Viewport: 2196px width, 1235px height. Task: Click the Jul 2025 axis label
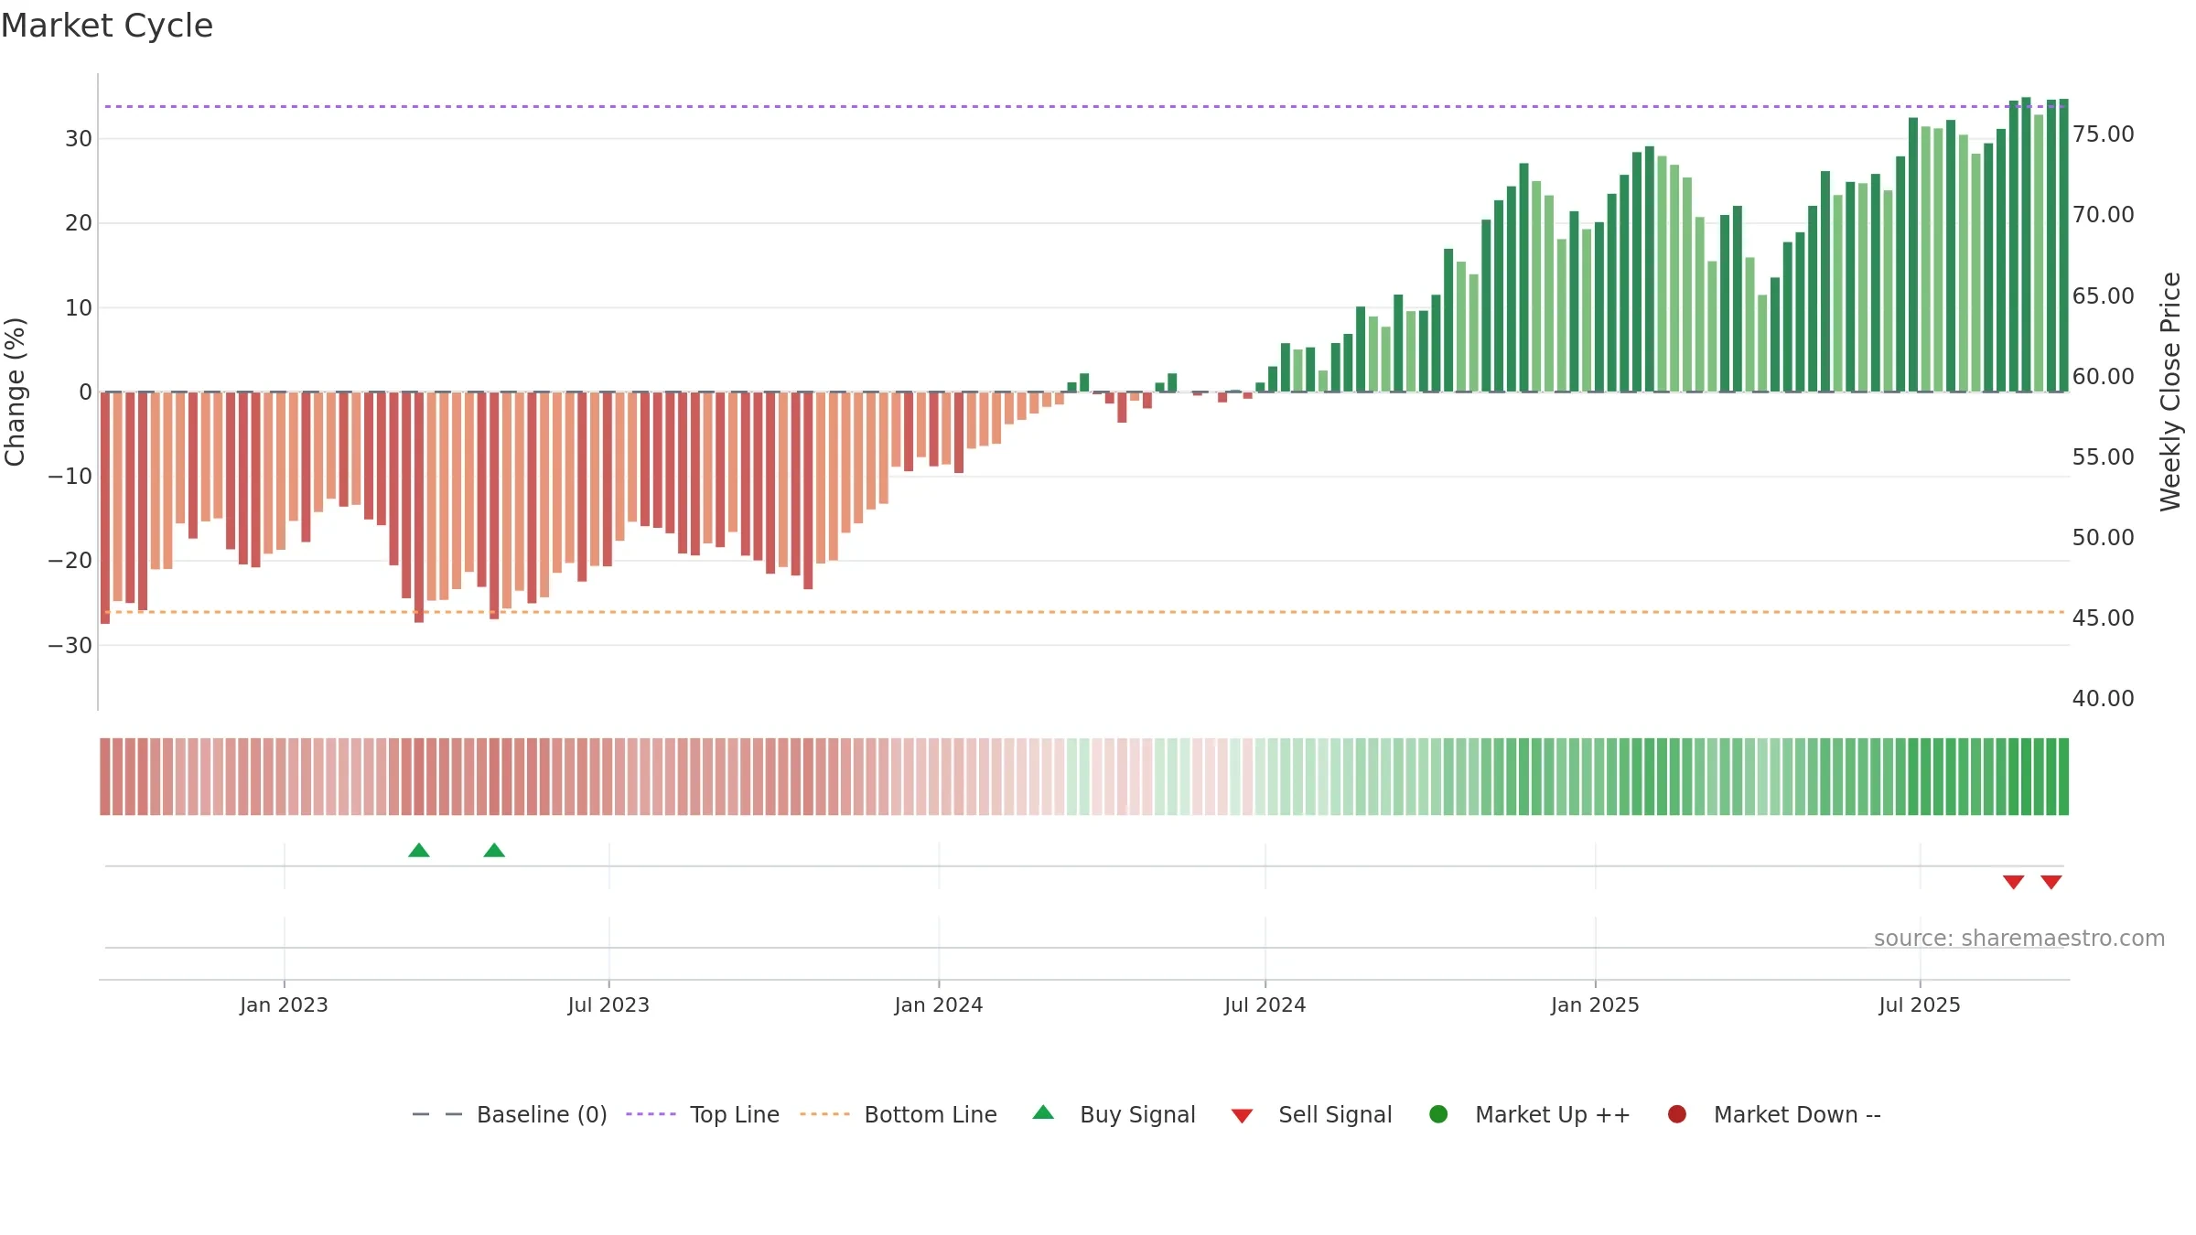[x=1920, y=1004]
